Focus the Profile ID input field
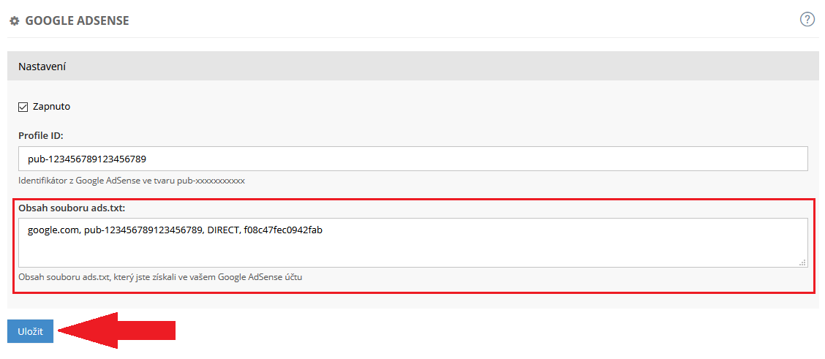This screenshot has width=825, height=359. coord(412,159)
